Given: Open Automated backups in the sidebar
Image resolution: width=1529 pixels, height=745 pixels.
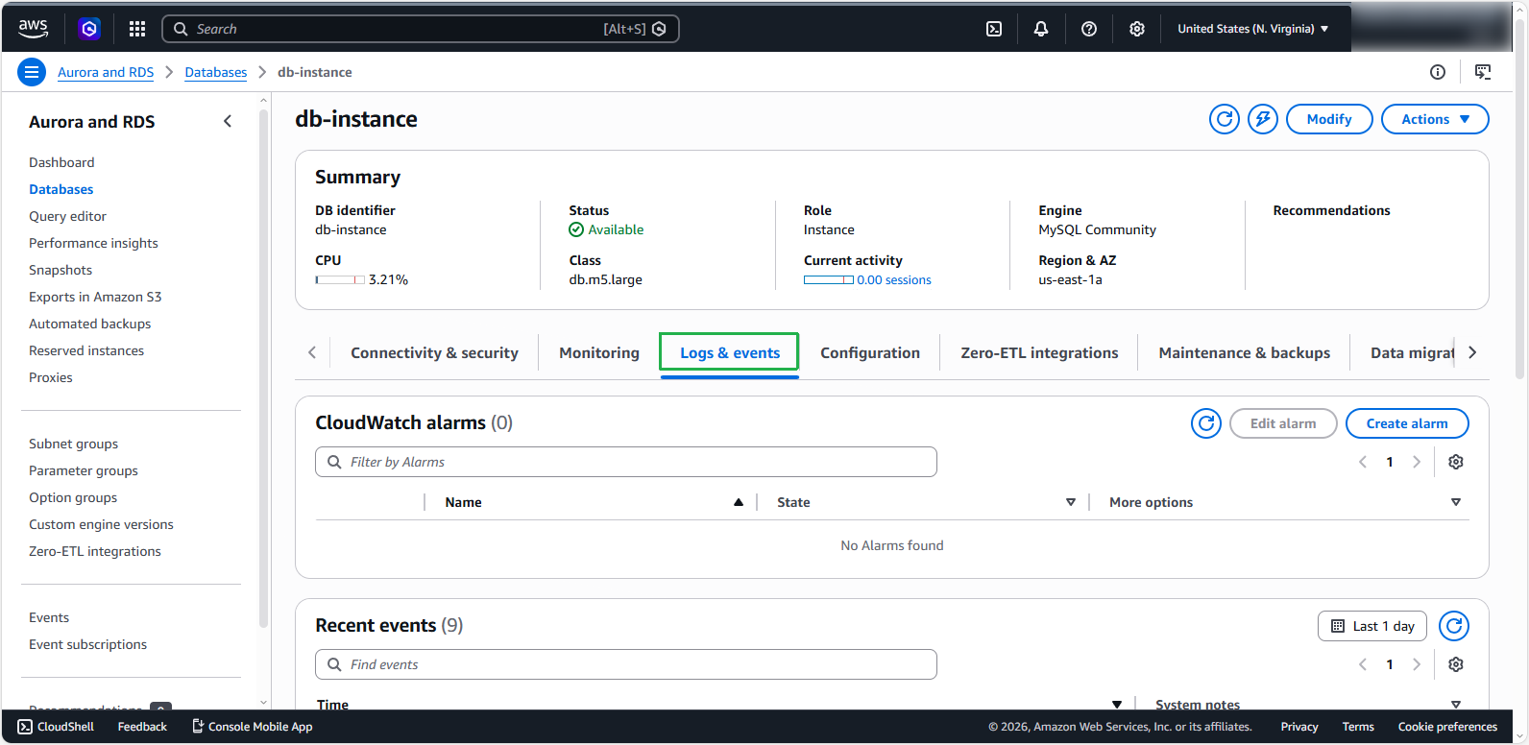Looking at the screenshot, I should pyautogui.click(x=89, y=324).
